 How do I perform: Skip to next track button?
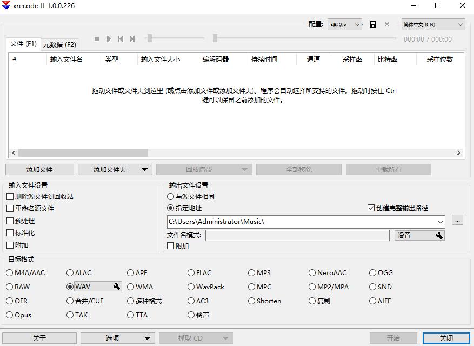coord(131,38)
